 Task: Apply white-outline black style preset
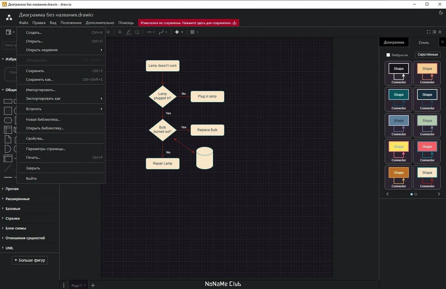tap(398, 73)
